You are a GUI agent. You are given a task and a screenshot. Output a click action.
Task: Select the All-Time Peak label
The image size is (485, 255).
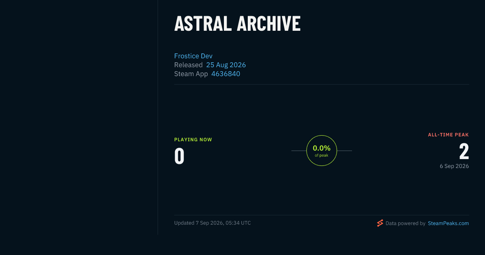448,135
